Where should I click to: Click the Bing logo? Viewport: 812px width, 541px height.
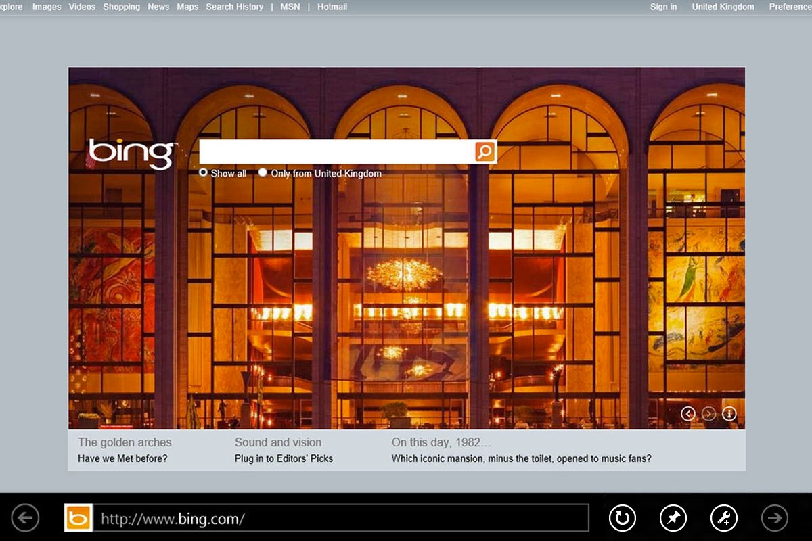pos(132,153)
